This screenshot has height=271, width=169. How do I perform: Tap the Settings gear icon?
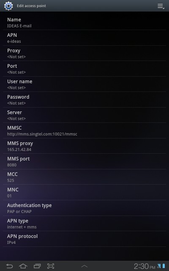point(8,6)
